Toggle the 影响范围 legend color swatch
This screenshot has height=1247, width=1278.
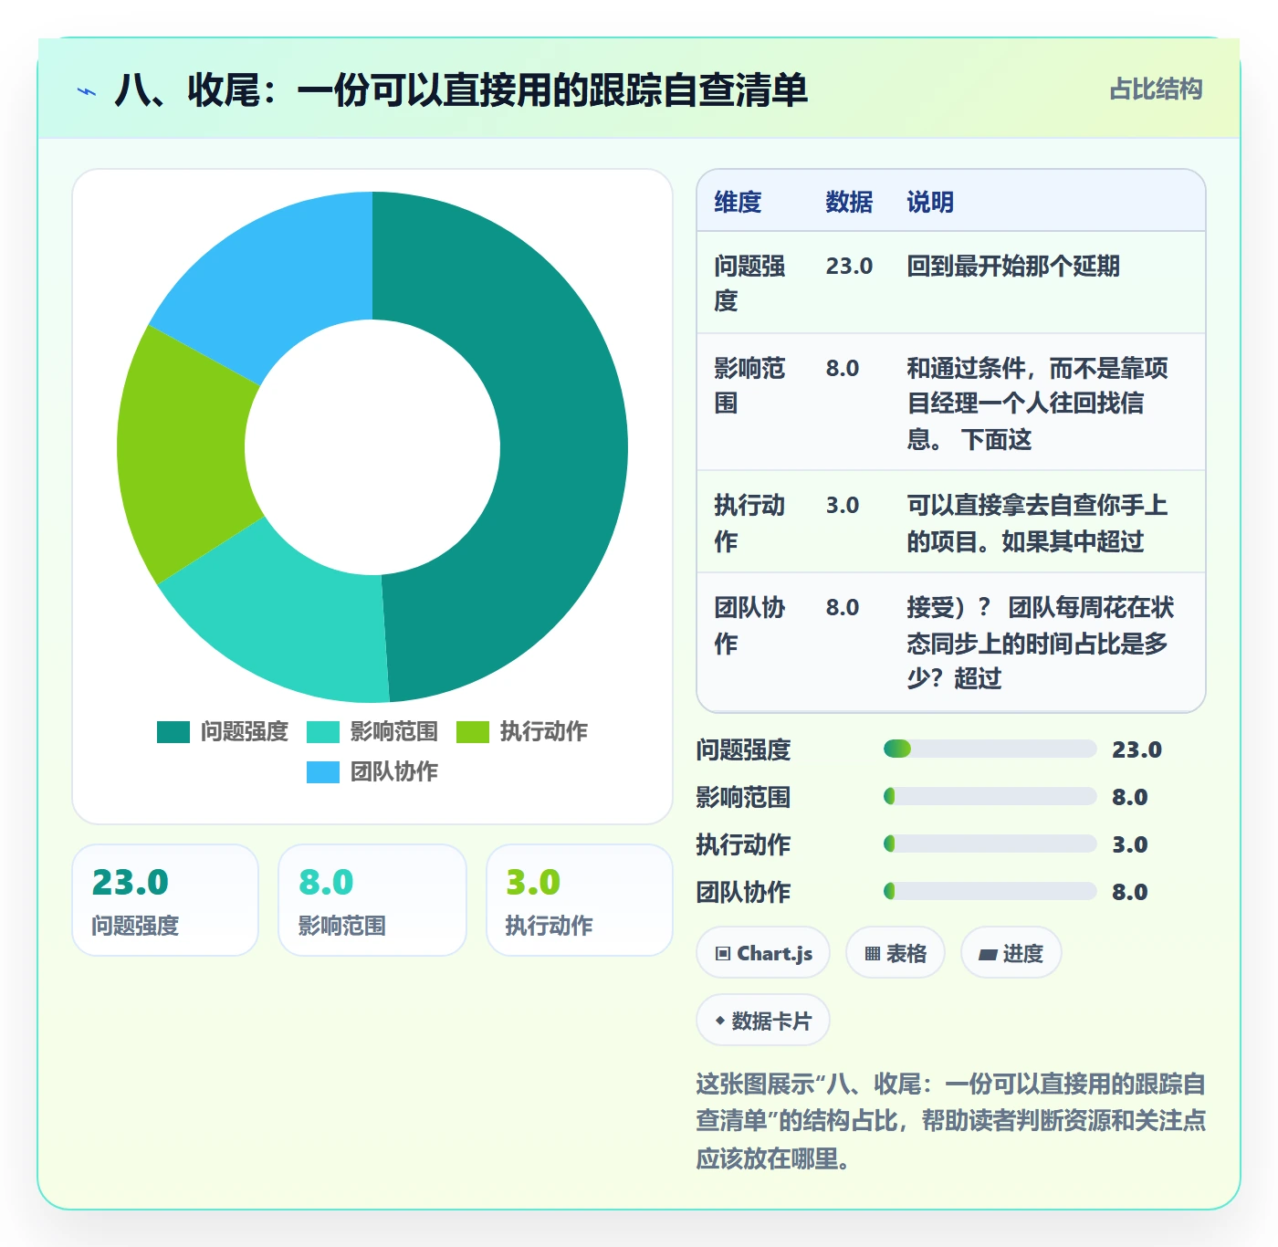[x=323, y=732]
